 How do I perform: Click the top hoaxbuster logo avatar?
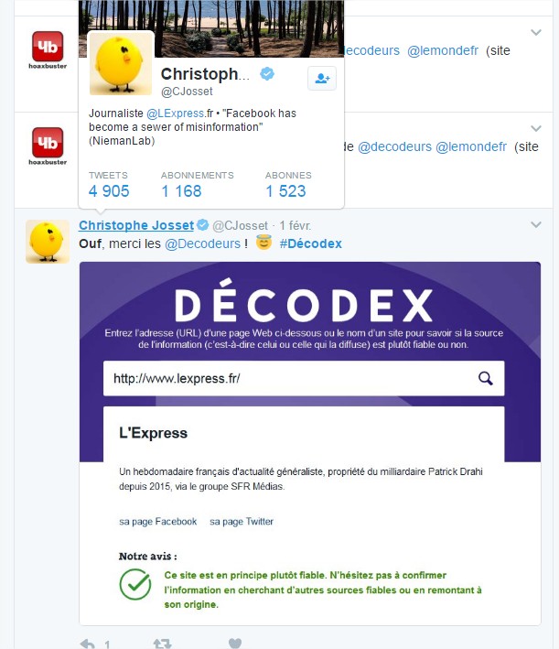(x=48, y=50)
